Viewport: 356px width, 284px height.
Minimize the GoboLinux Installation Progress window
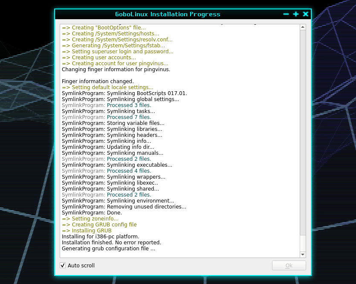(286, 14)
